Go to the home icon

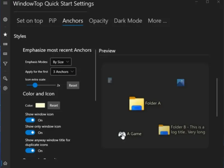(5, 163)
